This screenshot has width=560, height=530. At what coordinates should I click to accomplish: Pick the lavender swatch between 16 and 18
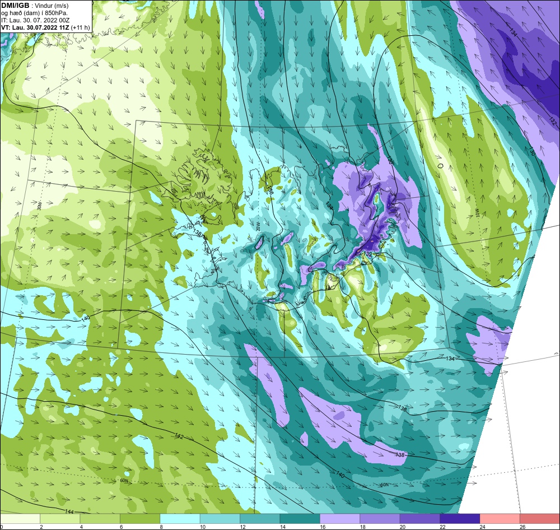pos(340,518)
